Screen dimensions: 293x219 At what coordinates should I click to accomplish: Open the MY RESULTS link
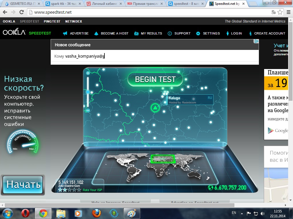(x=151, y=33)
